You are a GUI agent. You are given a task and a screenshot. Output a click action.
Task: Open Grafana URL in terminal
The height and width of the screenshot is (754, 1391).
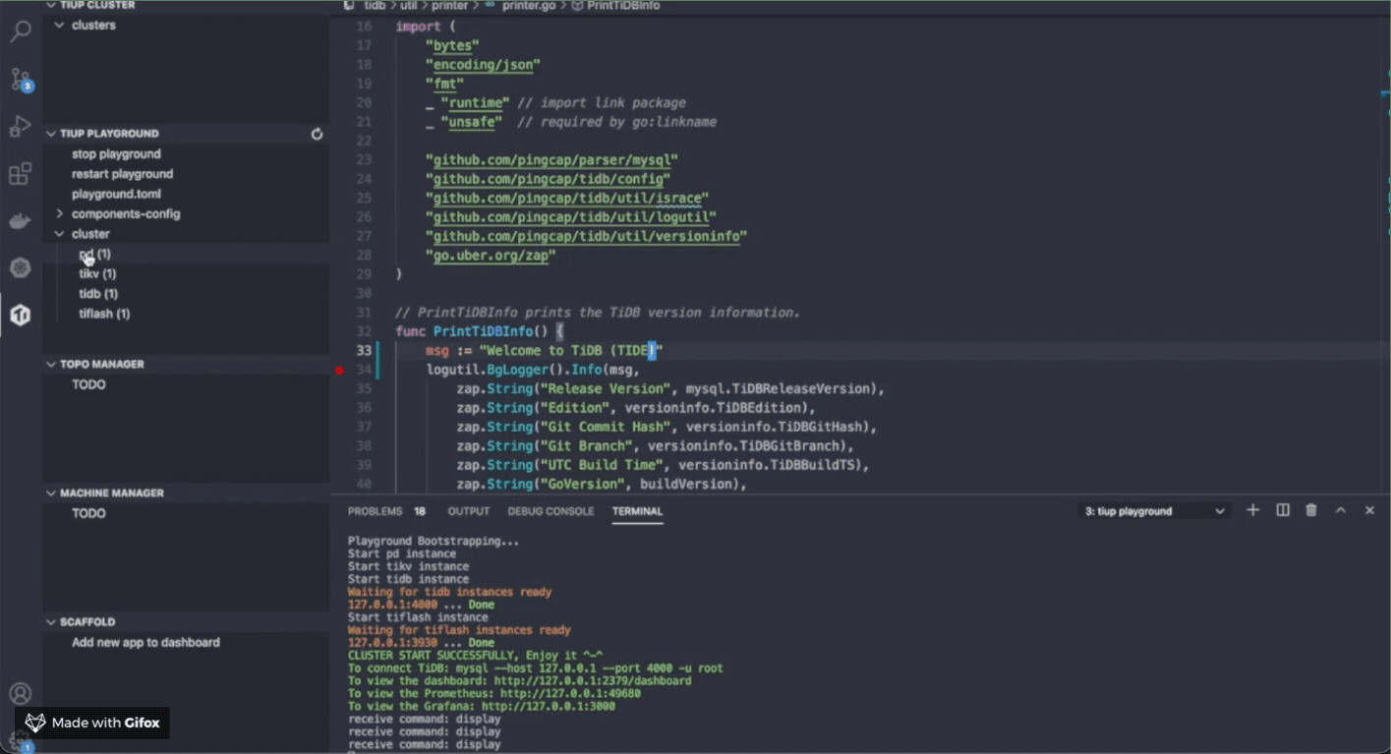[549, 706]
